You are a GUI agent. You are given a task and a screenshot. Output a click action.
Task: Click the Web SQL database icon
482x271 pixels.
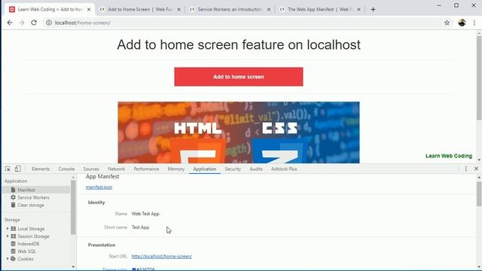[14, 251]
